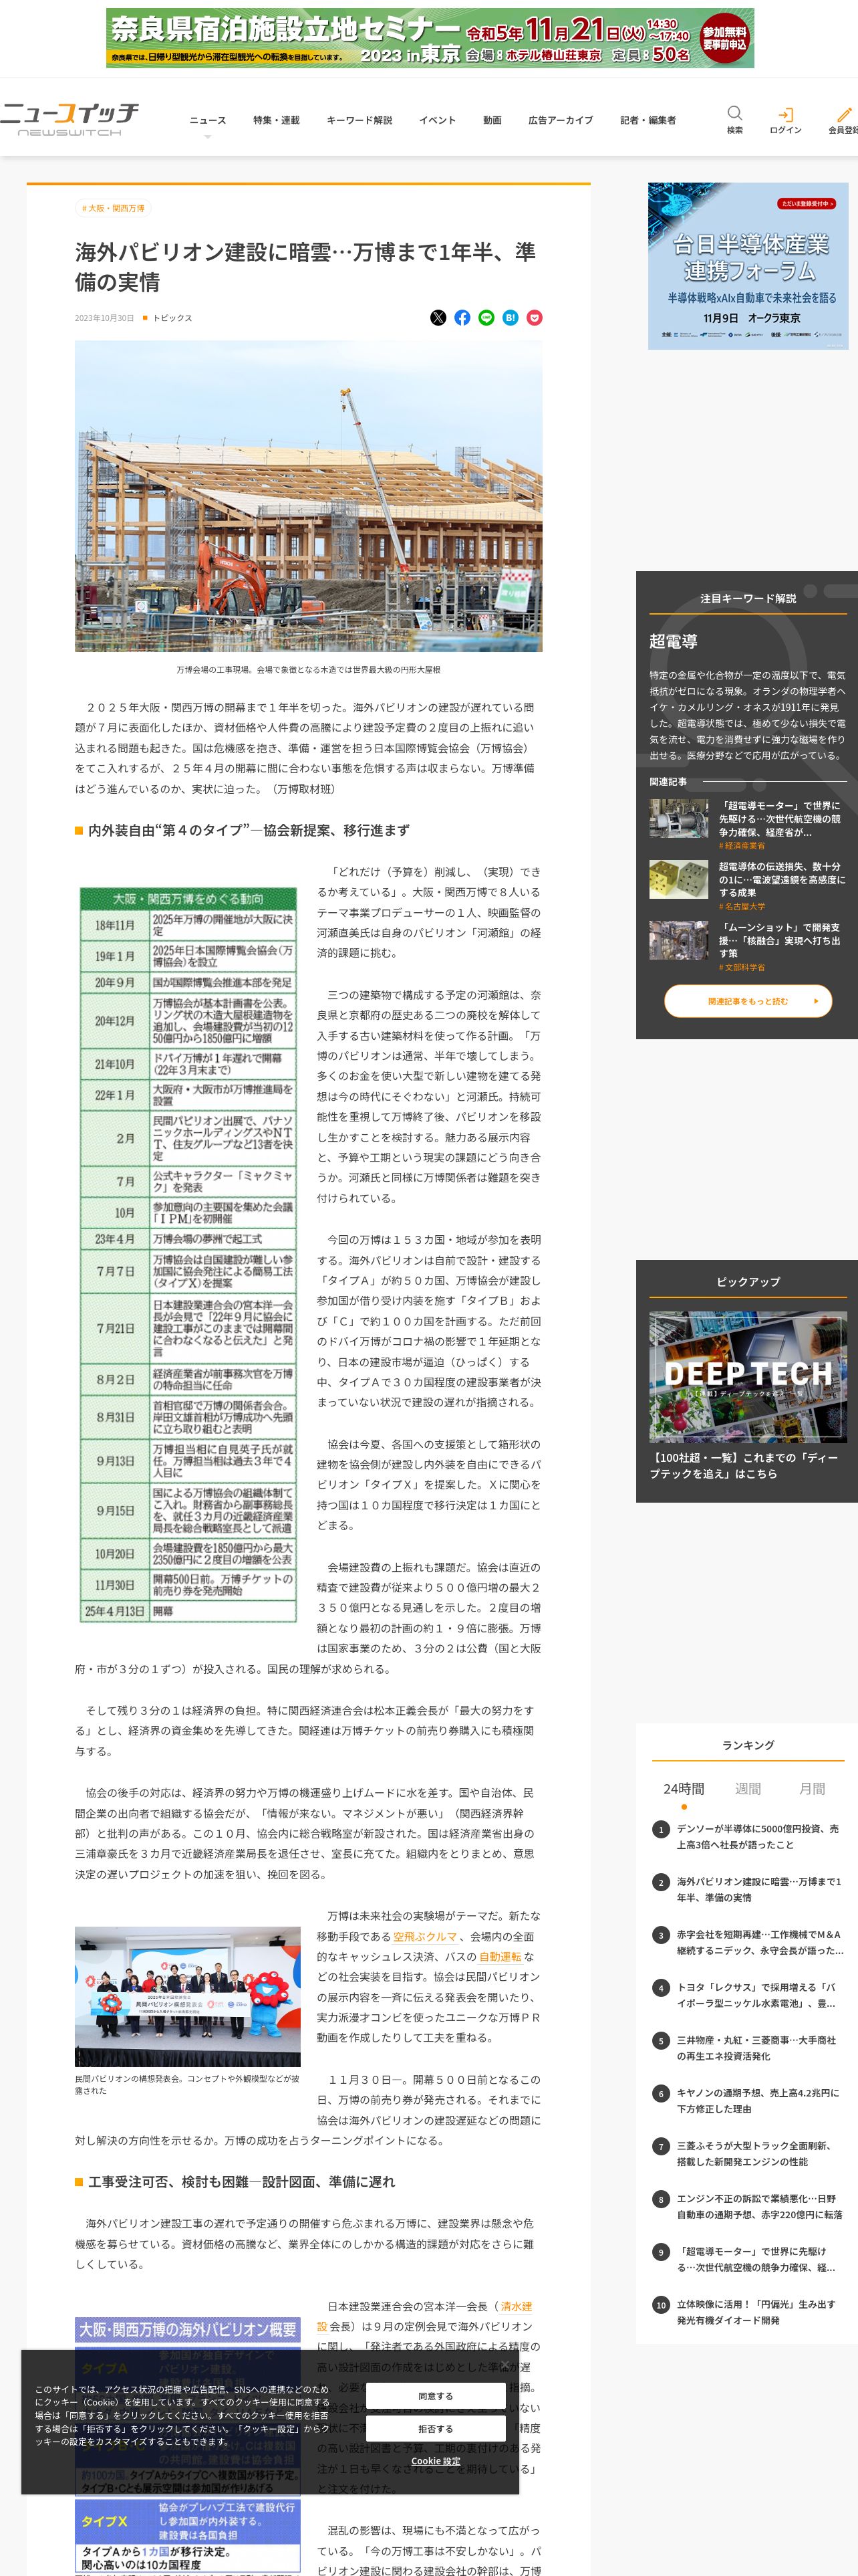858x2576 pixels.
Task: Click the #経済産業省 tag
Action: pos(742,846)
